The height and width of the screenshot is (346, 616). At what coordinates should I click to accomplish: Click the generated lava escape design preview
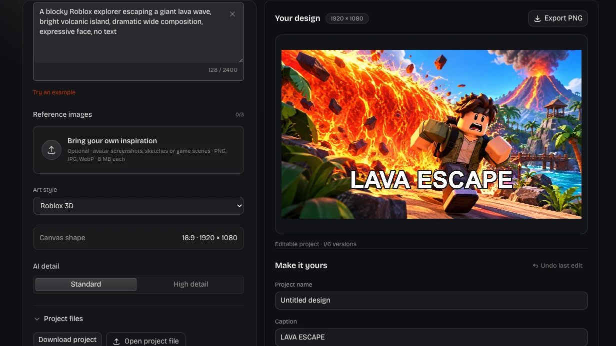(x=431, y=134)
